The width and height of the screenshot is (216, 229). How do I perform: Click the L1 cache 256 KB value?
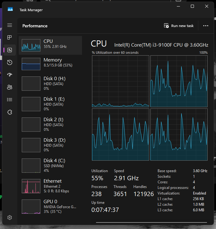198,199
